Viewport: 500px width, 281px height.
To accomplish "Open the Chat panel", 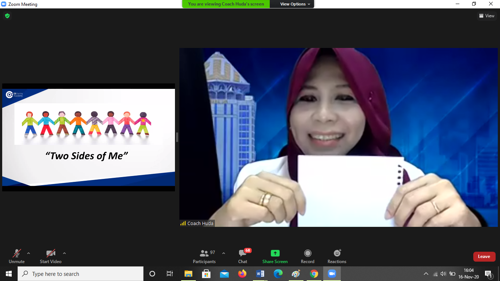I will pos(243,256).
